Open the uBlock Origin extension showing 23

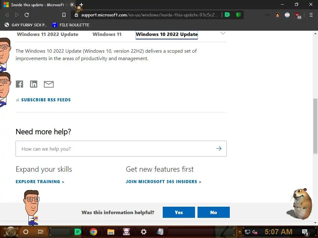(x=298, y=15)
